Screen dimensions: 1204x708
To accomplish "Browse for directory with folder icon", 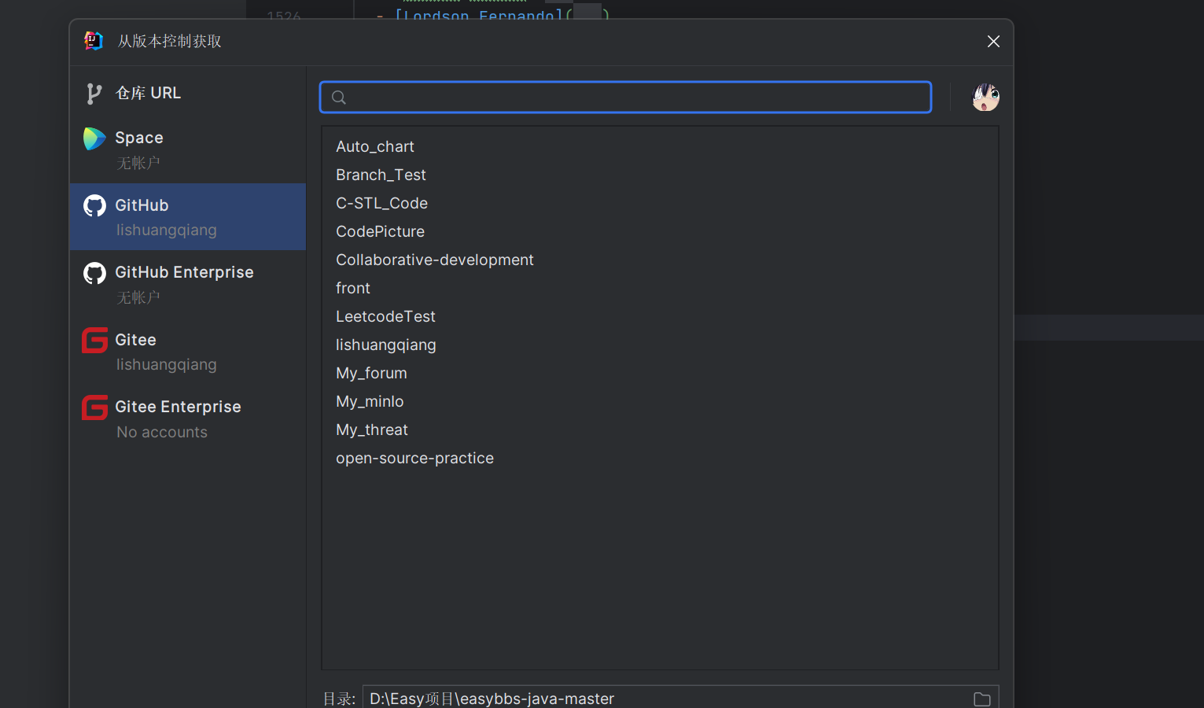I will [x=981, y=699].
